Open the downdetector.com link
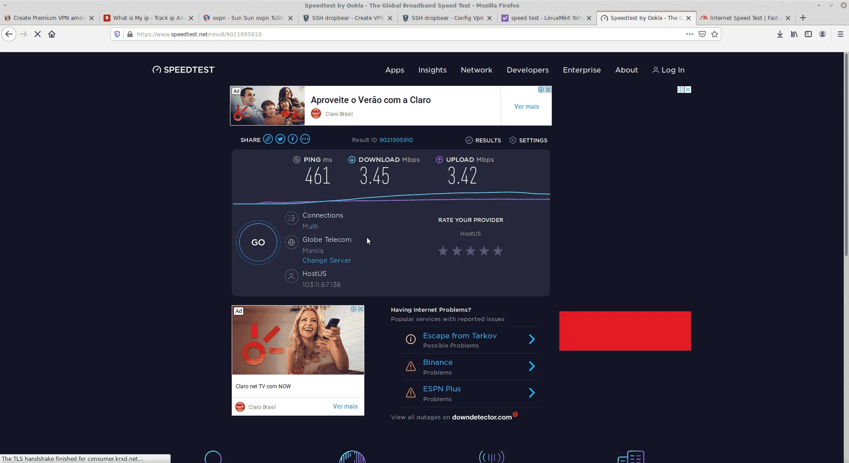The width and height of the screenshot is (849, 463). 482,417
